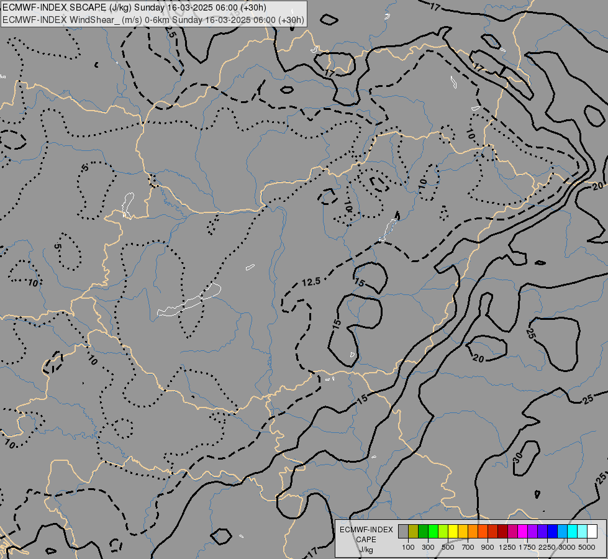The width and height of the screenshot is (608, 559).
Task: Choose the orange legend swatch after 700
Action: pos(473,532)
